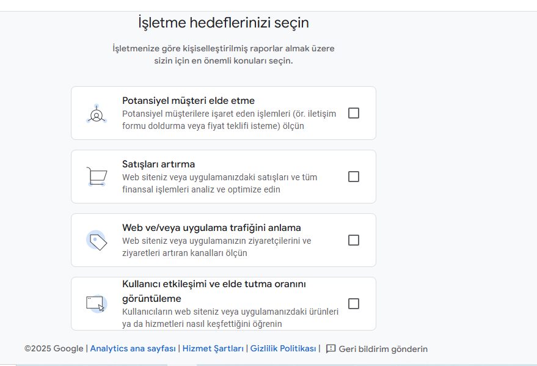The width and height of the screenshot is (537, 366).
Task: Open the Analytics ana sayfası link
Action: point(133,349)
